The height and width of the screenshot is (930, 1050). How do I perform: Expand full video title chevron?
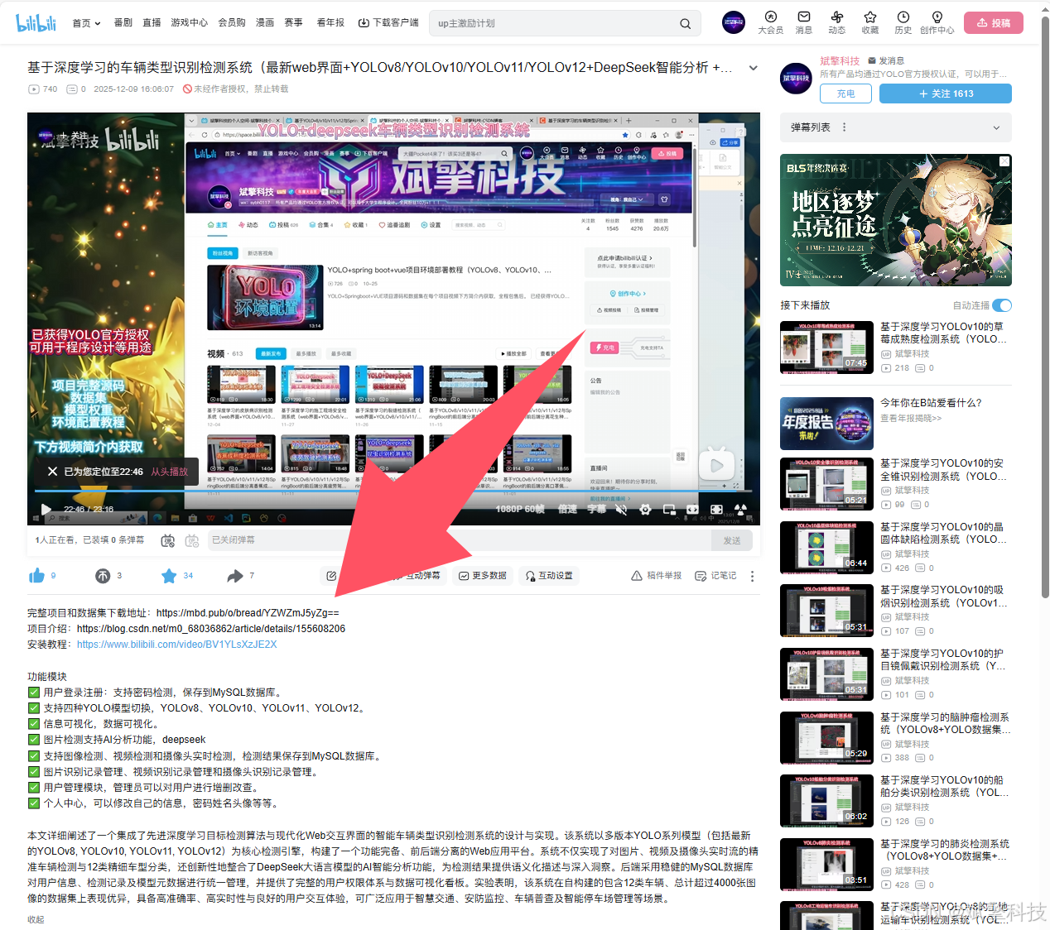coord(753,68)
